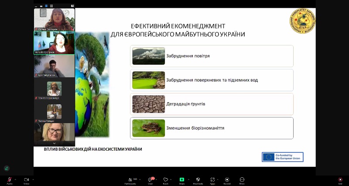Switch video panel to grid view
The width and height of the screenshot is (349, 186).
coord(51,6)
